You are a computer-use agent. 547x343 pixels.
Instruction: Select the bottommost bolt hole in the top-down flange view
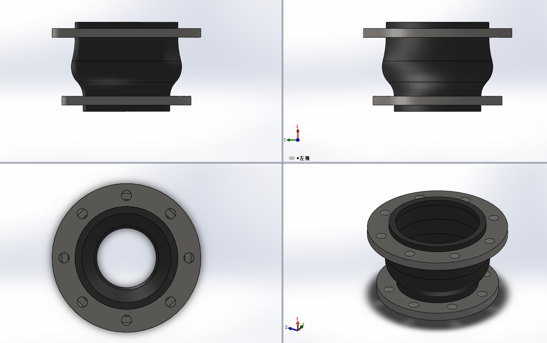click(x=126, y=320)
